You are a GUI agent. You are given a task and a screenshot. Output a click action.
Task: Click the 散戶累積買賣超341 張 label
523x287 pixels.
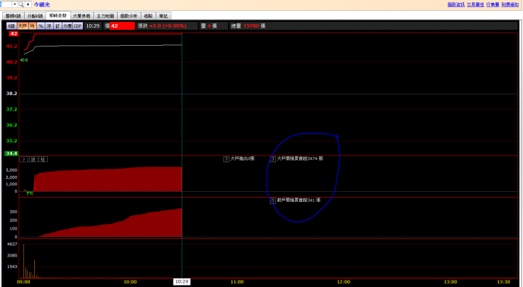point(299,201)
